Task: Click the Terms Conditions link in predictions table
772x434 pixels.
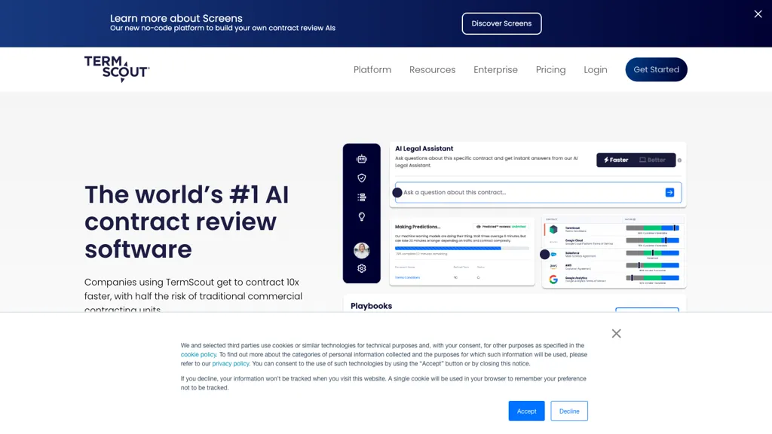Action: tap(407, 277)
